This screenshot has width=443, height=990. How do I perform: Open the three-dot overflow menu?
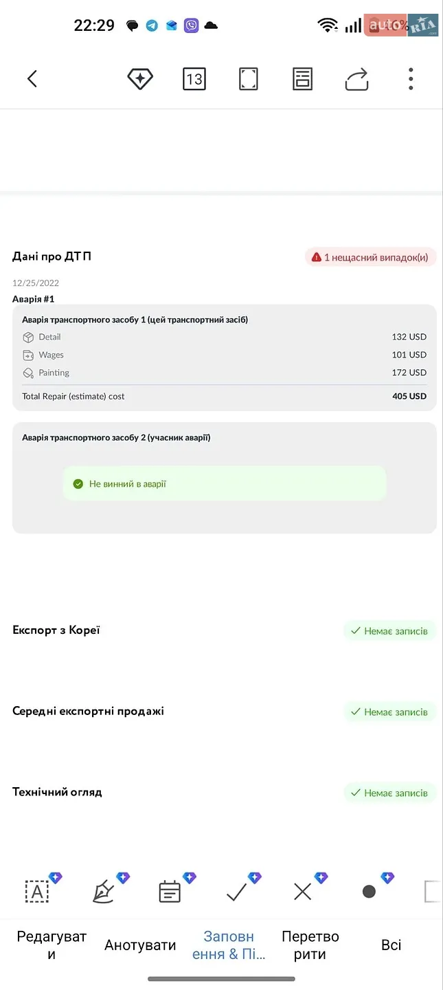coord(411,79)
